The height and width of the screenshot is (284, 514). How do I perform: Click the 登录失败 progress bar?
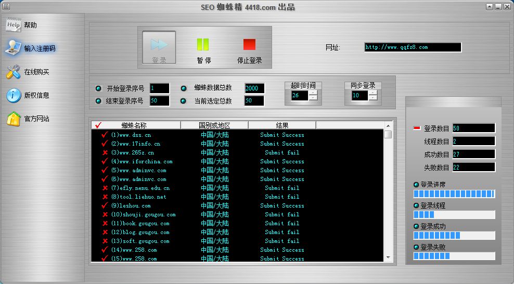[x=454, y=256]
